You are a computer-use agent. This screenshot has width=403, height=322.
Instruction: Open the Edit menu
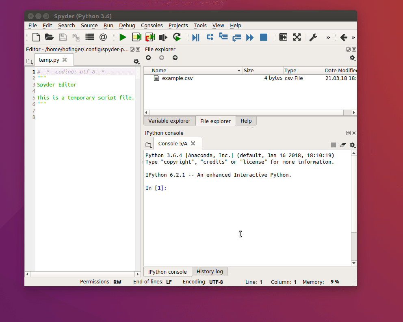point(47,26)
